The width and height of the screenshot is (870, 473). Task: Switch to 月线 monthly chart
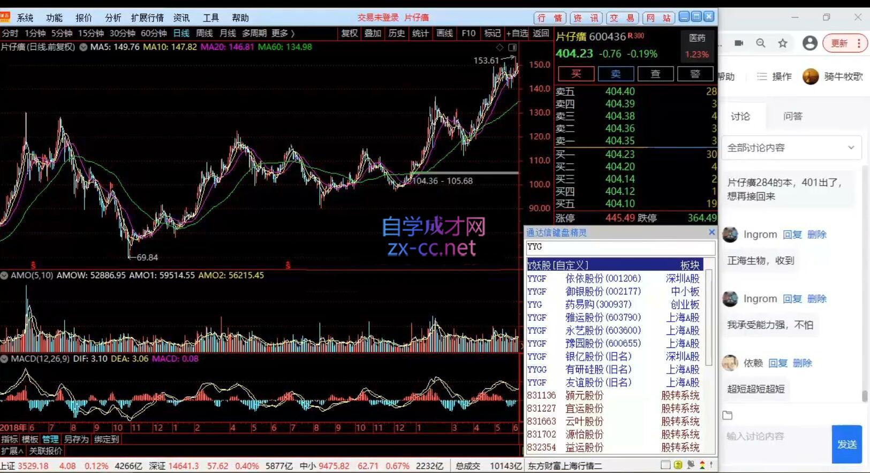228,33
